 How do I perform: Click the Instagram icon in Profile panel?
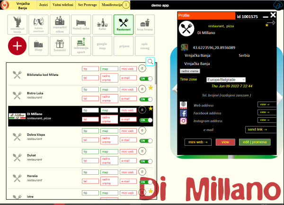[184, 121]
